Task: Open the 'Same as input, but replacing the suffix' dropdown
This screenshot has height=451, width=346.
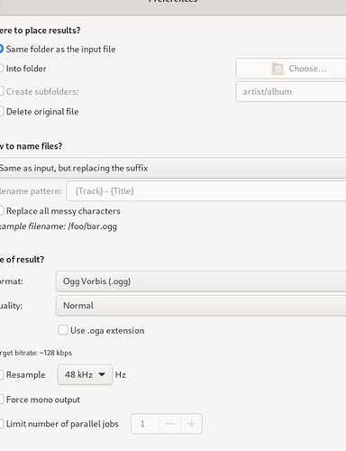Action: [x=173, y=168]
